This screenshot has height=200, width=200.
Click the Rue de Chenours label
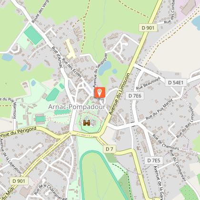click(166, 142)
